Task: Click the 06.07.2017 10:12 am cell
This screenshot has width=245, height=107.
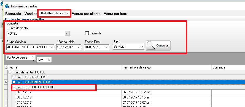Action: click(x=166, y=92)
